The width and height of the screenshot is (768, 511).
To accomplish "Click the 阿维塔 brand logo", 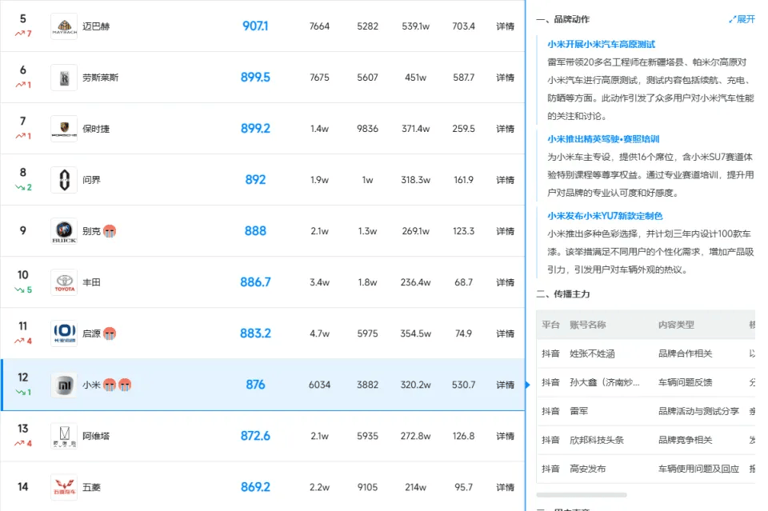I will [64, 436].
